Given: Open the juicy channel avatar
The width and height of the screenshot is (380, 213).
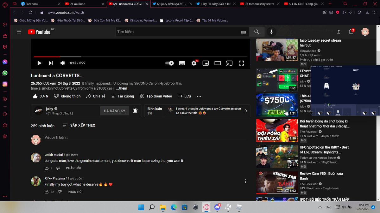Looking at the screenshot, I should pos(38,111).
